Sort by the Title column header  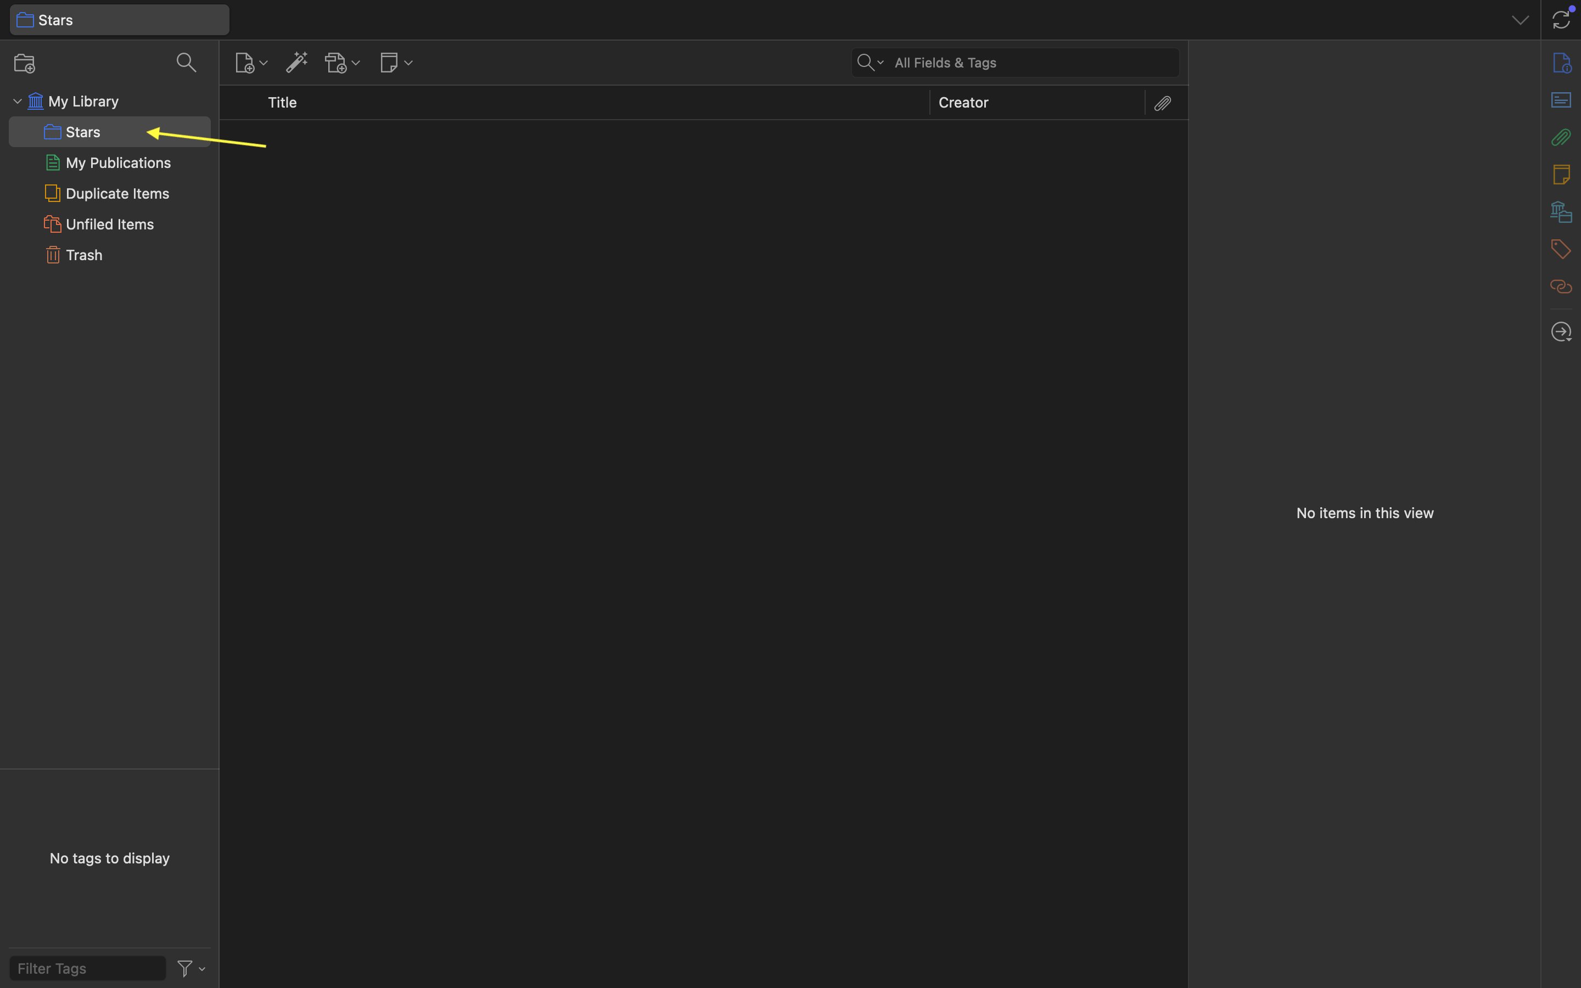point(282,103)
